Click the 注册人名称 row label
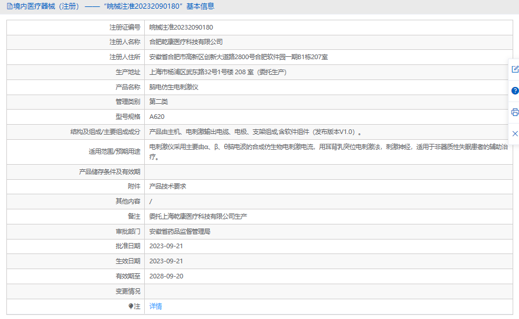The image size is (519, 319). point(125,42)
